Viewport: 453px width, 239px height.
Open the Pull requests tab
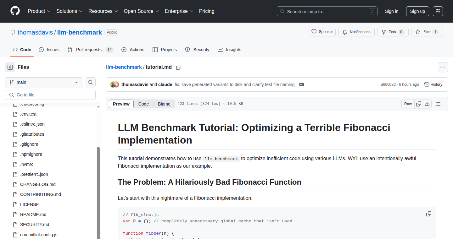91,50
